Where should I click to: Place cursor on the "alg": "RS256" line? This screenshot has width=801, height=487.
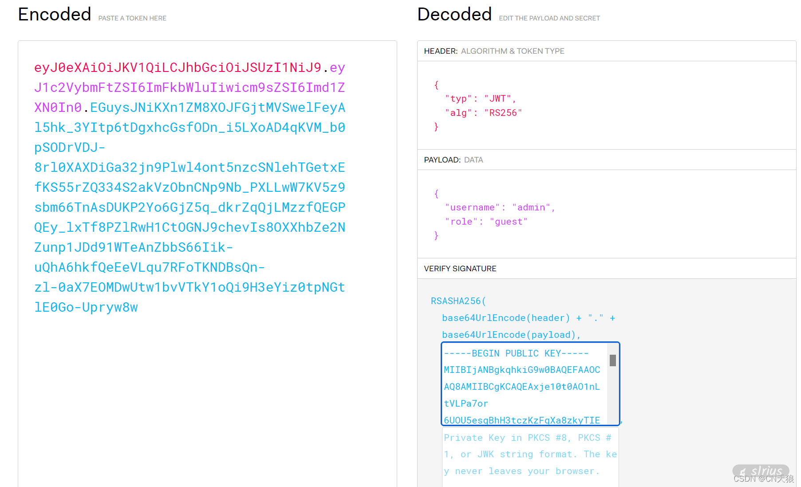[483, 113]
